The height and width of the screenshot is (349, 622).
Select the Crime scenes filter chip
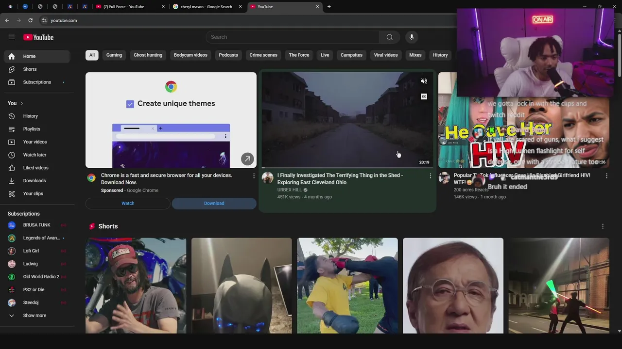tap(263, 55)
